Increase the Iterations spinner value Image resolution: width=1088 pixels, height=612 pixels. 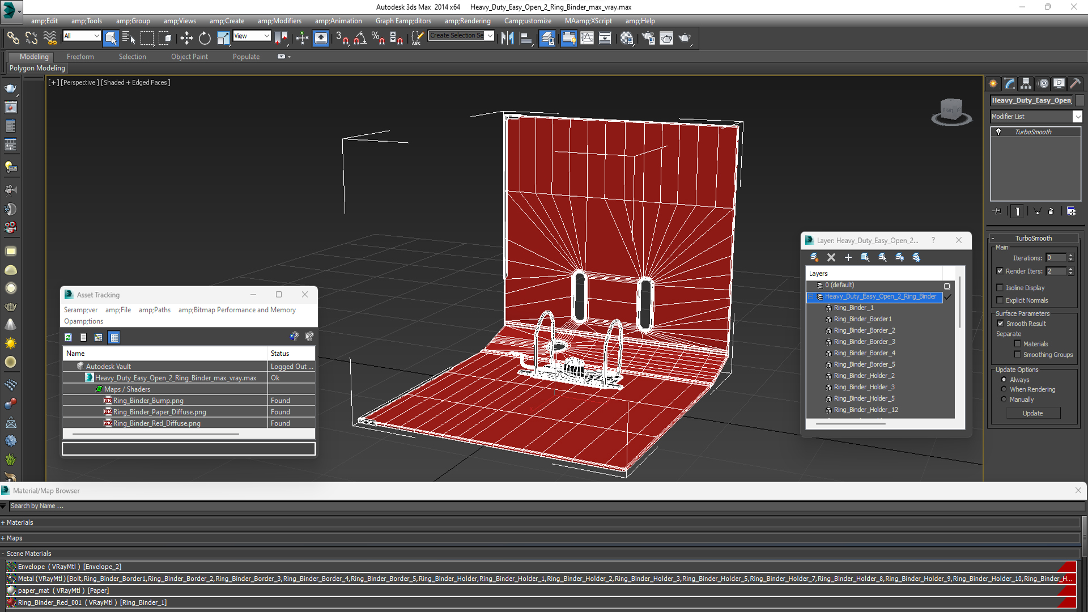[1070, 256]
